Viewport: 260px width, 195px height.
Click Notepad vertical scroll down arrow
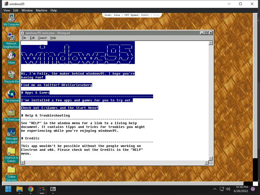point(210,158)
